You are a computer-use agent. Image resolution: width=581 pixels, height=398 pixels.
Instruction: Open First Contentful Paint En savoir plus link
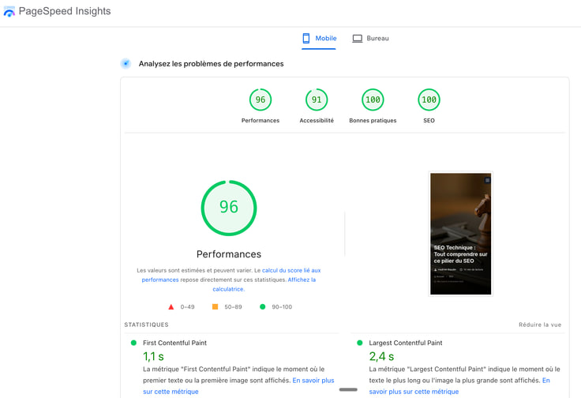pyautogui.click(x=238, y=386)
